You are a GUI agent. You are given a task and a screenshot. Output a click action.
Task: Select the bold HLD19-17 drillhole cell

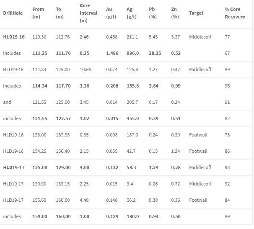click(14, 167)
